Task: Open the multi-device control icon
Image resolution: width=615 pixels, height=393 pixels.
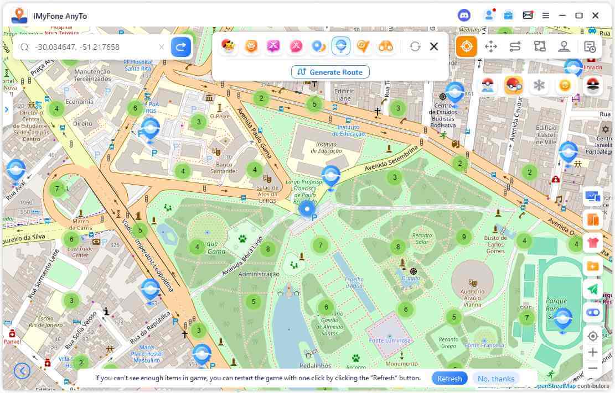Action: pos(593,197)
